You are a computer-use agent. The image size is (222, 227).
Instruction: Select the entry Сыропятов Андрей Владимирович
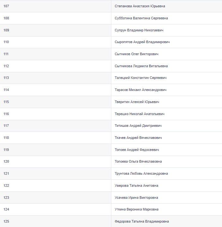pyautogui.click(x=142, y=42)
